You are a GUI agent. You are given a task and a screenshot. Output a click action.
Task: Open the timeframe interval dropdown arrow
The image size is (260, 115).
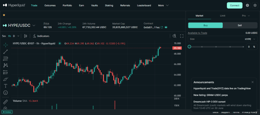pos(18,36)
